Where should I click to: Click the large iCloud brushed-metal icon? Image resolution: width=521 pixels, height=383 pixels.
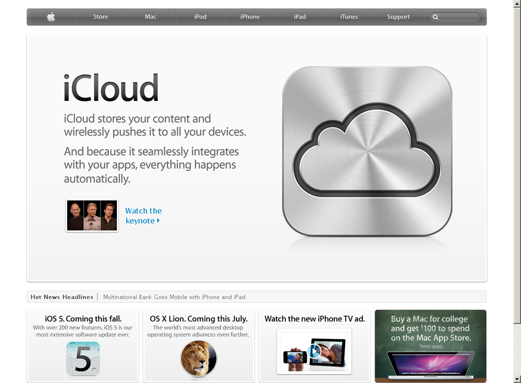[x=367, y=151]
